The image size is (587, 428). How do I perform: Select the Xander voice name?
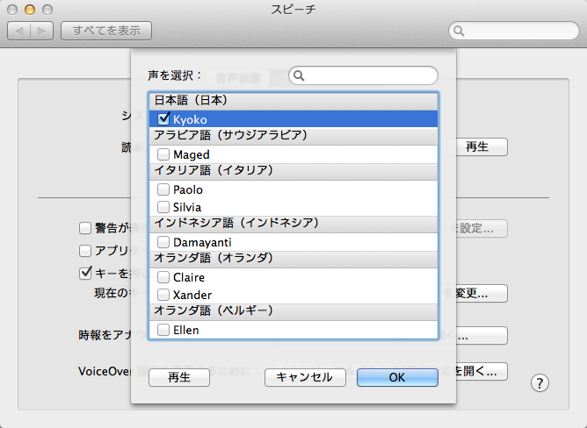click(x=192, y=295)
